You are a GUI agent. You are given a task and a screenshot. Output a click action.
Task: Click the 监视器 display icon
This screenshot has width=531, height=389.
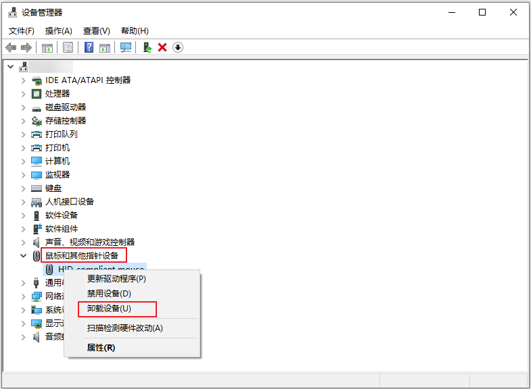pyautogui.click(x=37, y=175)
